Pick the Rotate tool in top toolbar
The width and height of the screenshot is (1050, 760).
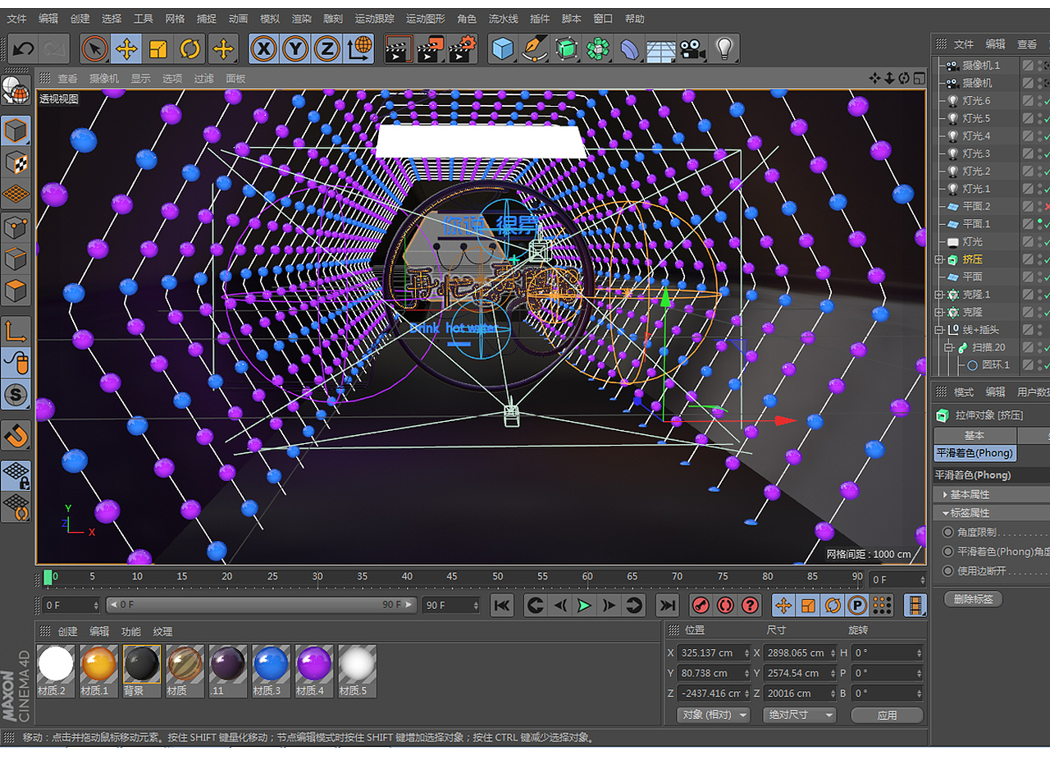(190, 49)
